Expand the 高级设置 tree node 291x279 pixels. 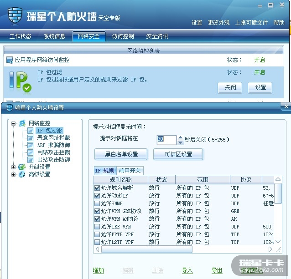(13, 174)
